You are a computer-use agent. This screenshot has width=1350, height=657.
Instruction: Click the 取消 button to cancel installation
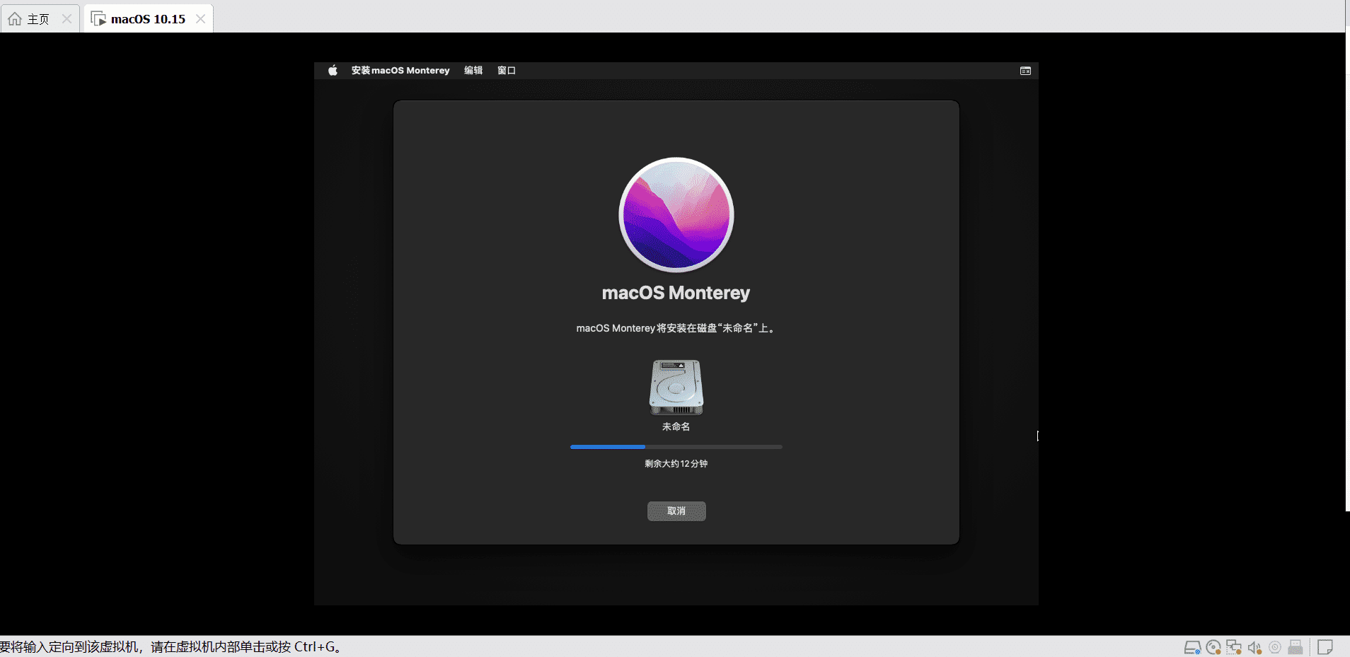[x=676, y=511]
